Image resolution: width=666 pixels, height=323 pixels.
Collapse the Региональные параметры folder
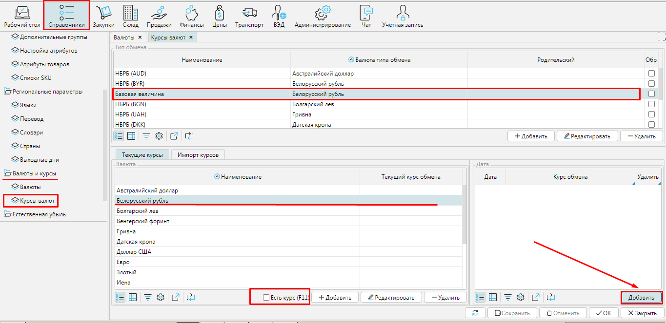[8, 92]
